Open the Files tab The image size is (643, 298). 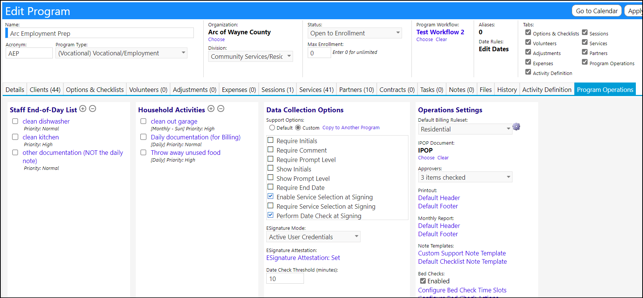[x=485, y=90]
